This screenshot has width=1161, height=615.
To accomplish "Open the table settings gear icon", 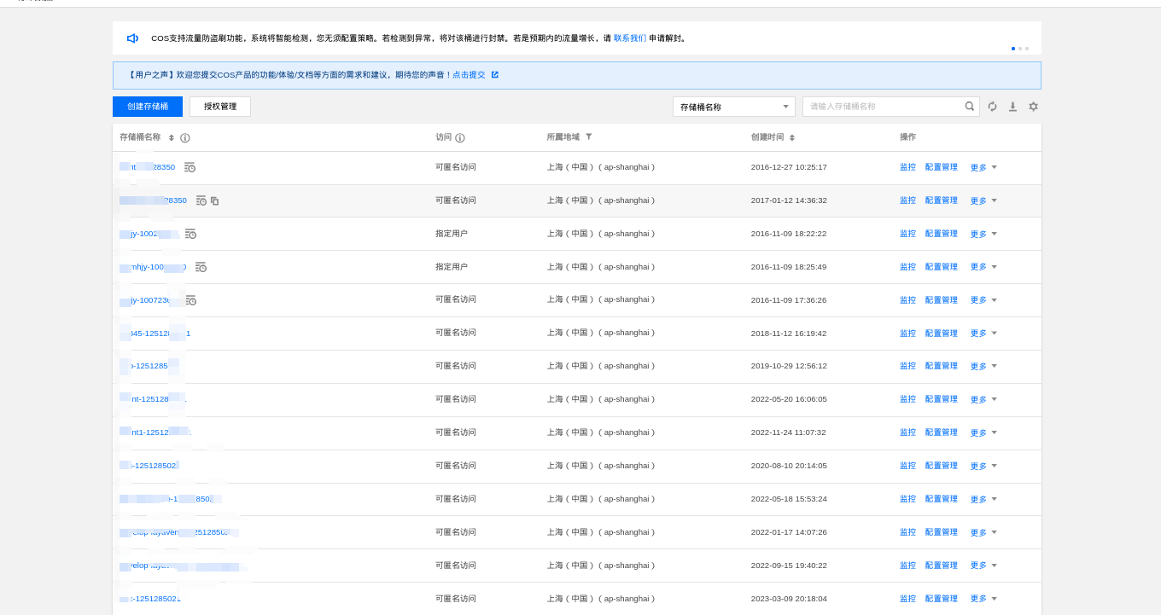I will pos(1033,107).
